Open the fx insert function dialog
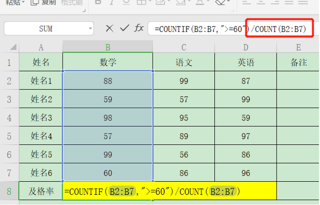The image size is (320, 205). [139, 28]
